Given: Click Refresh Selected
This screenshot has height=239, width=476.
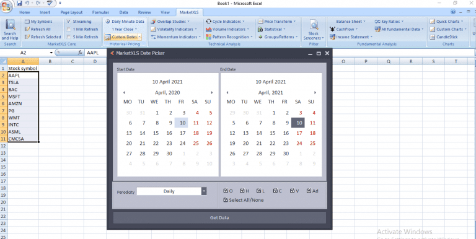Looking at the screenshot, I should [x=43, y=37].
